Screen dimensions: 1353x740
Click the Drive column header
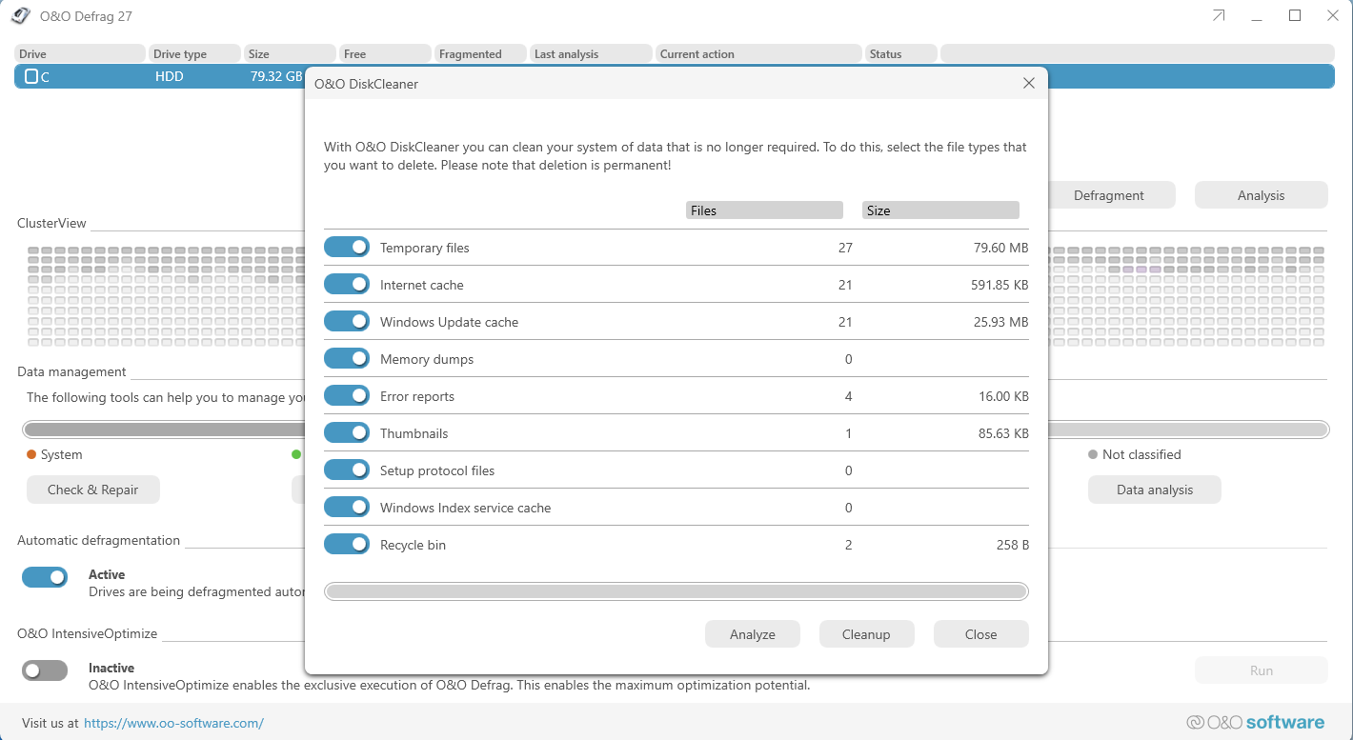pos(80,54)
